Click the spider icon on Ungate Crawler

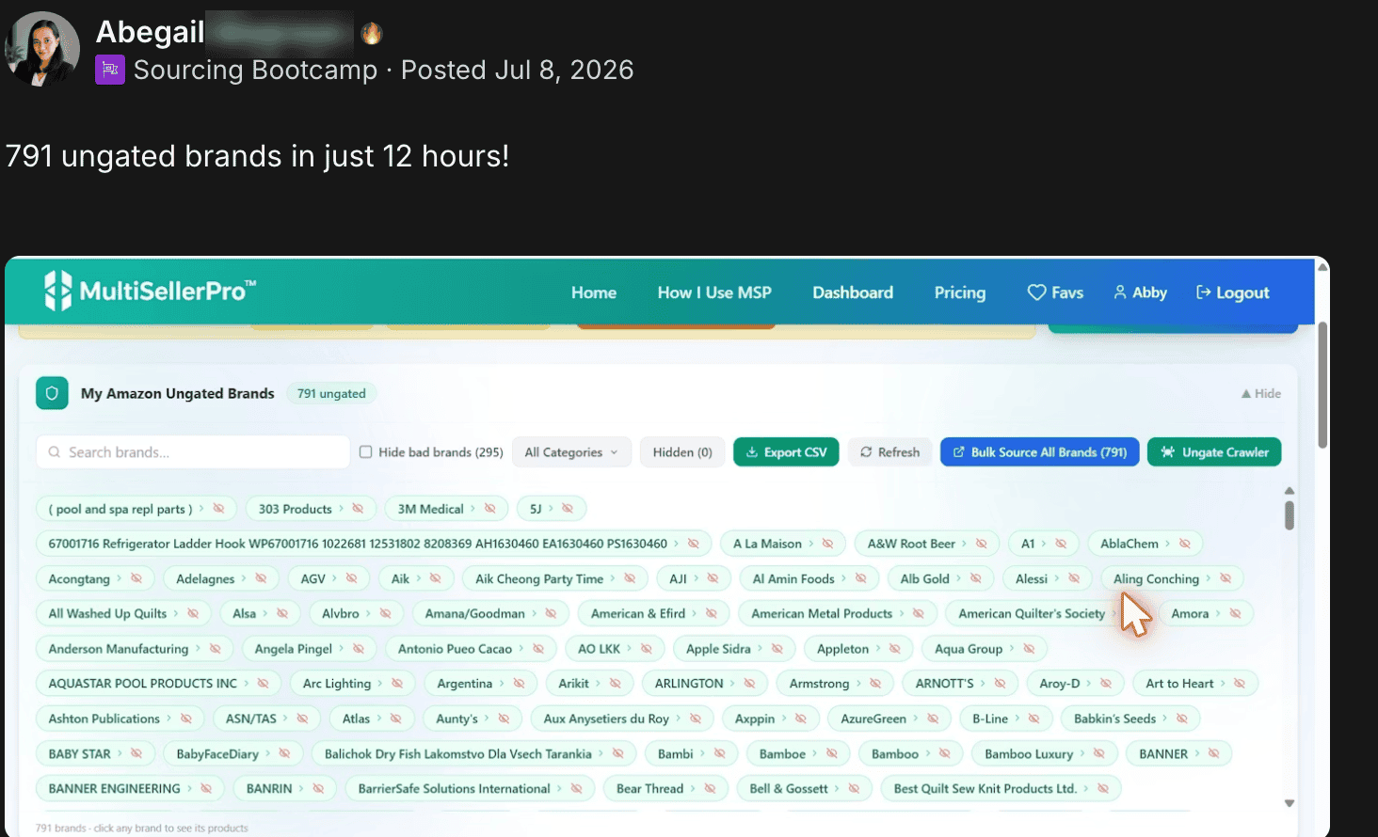click(1167, 452)
